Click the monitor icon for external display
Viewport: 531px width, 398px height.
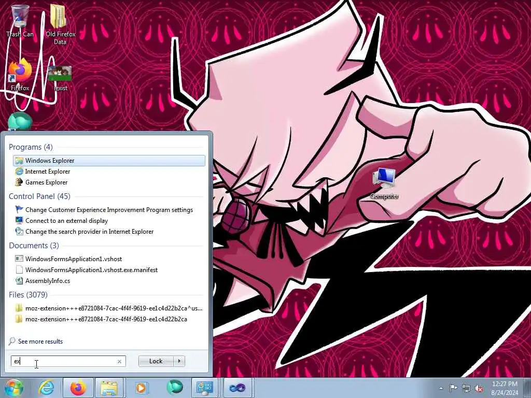[19, 221]
